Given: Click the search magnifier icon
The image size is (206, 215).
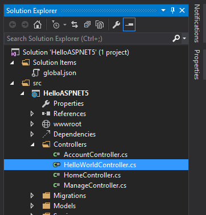Looking at the screenshot, I should click(176, 39).
